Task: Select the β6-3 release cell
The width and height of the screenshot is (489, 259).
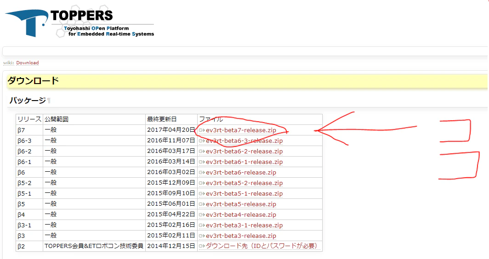Action: point(29,141)
